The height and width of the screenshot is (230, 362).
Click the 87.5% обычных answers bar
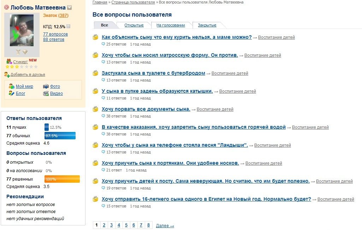pos(60,136)
